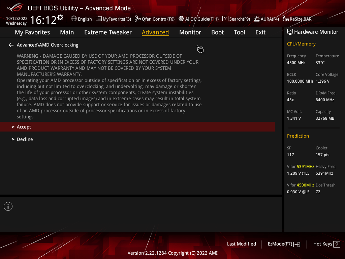Click Temperature value 33°C
This screenshot has width=345, height=259.
320,63
